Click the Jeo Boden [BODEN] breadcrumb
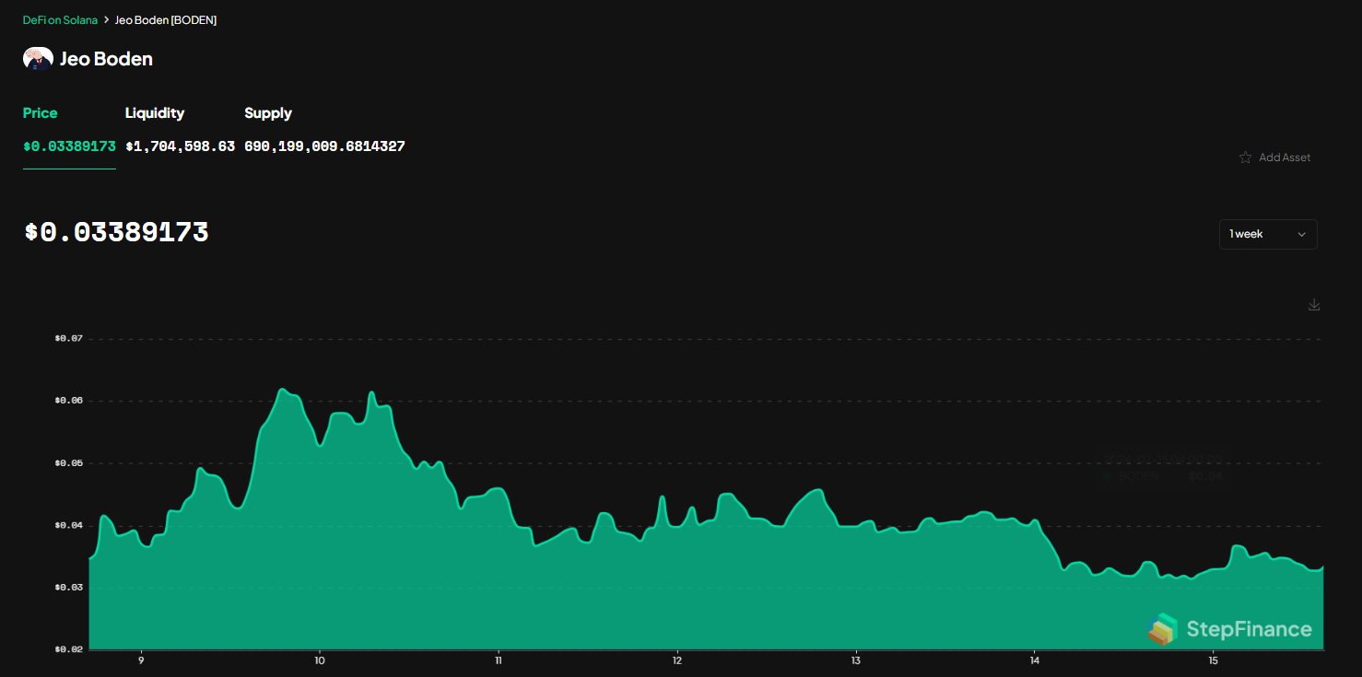The image size is (1362, 677). point(166,19)
